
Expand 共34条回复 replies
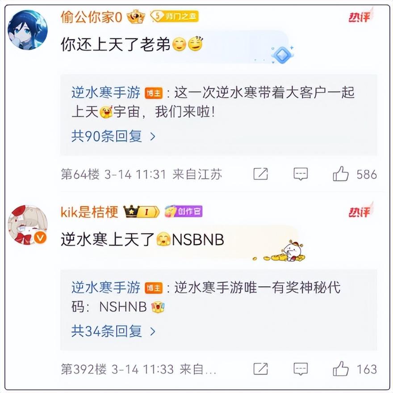(113, 331)
